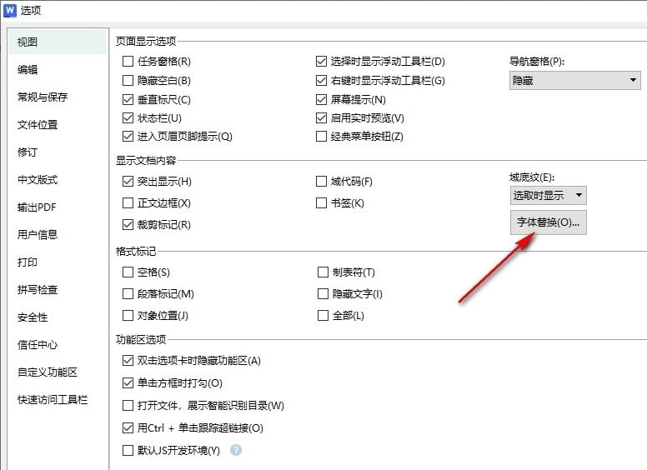Screen dimensions: 647x470
Task: Enable the 隐藏空白(B) checkbox
Action: (x=128, y=80)
